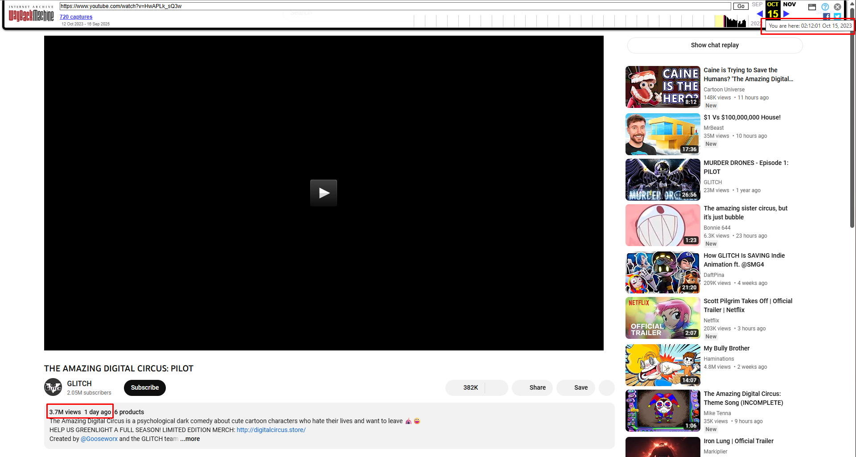Click Markiplier channel name
The height and width of the screenshot is (457, 856).
[716, 452]
